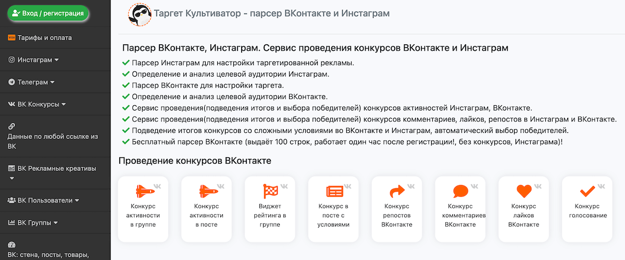Open Конкурс репостов ВКонтакте card
Image resolution: width=625 pixels, height=260 pixels.
tap(396, 209)
